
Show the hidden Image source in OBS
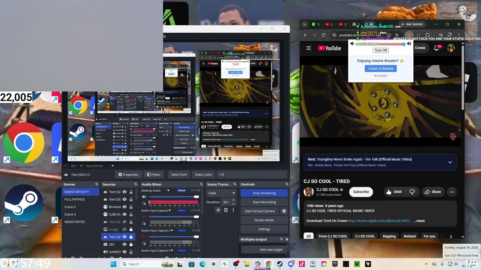124,229
